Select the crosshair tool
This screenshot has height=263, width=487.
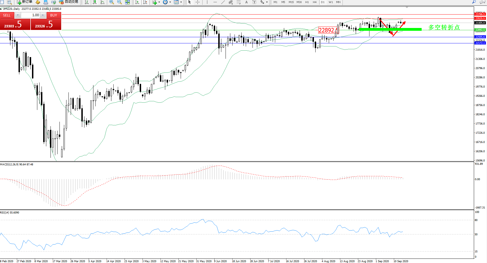pyautogui.click(x=197, y=2)
